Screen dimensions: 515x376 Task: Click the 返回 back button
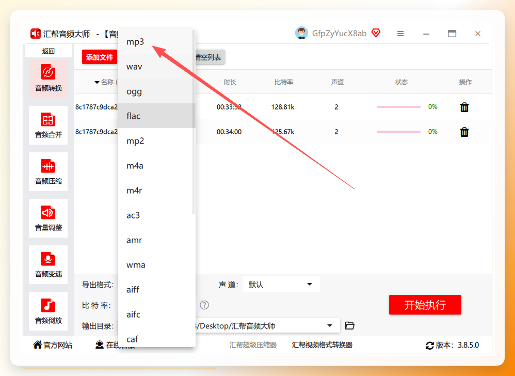[x=49, y=51]
